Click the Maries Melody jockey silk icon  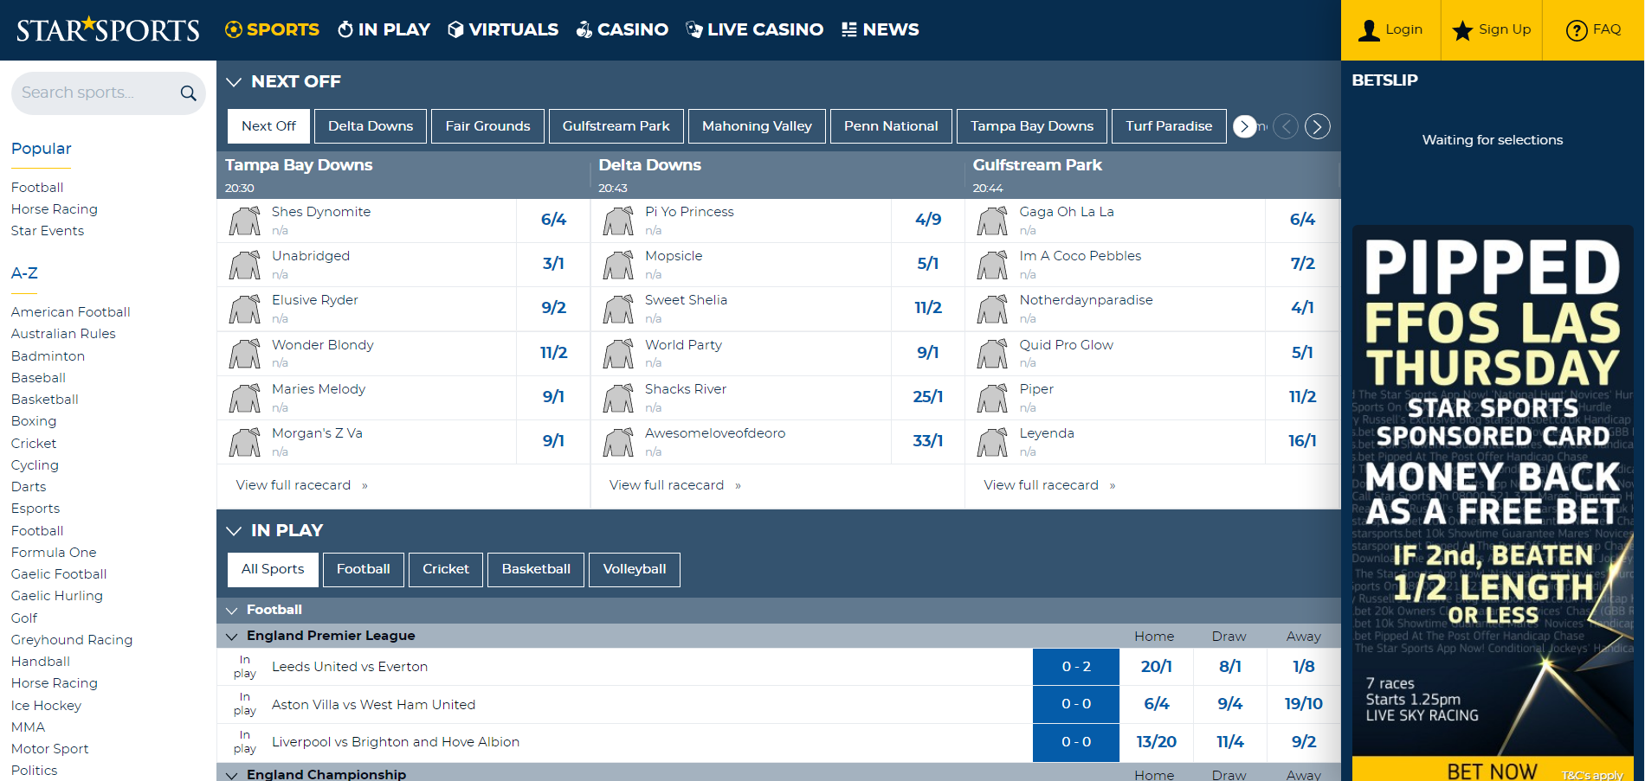[x=245, y=398]
